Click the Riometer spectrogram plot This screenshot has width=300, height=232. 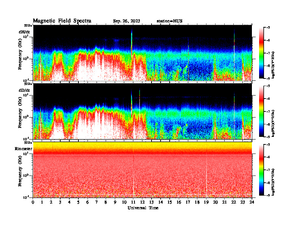pyautogui.click(x=142, y=170)
